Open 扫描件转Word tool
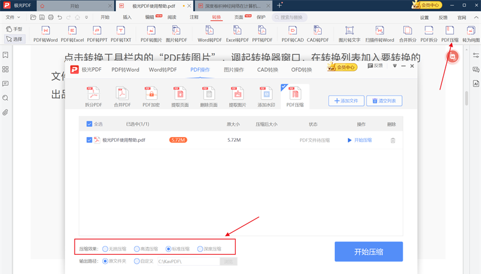Viewport: 481px width, 274px height. [379, 34]
